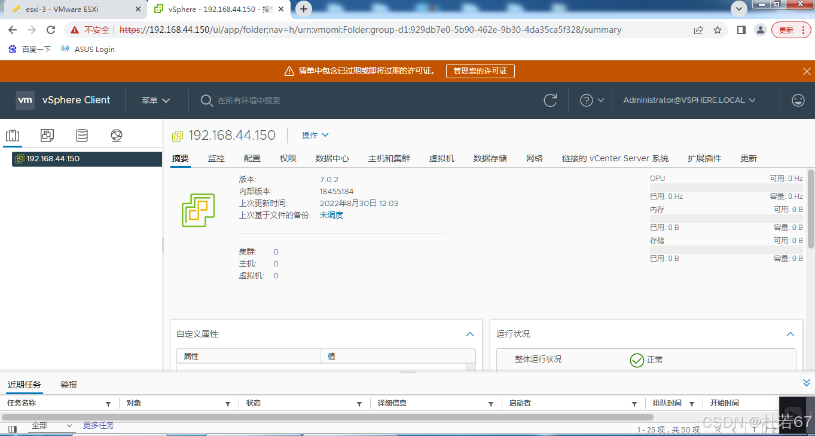This screenshot has width=815, height=436.
Task: Switch to the 警报 panel tab
Action: (x=69, y=385)
